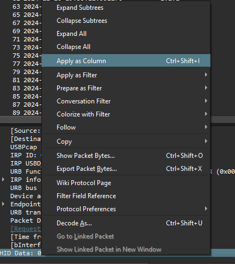This screenshot has height=264, width=235.
Task: Choose Decode As option
Action: point(126,223)
